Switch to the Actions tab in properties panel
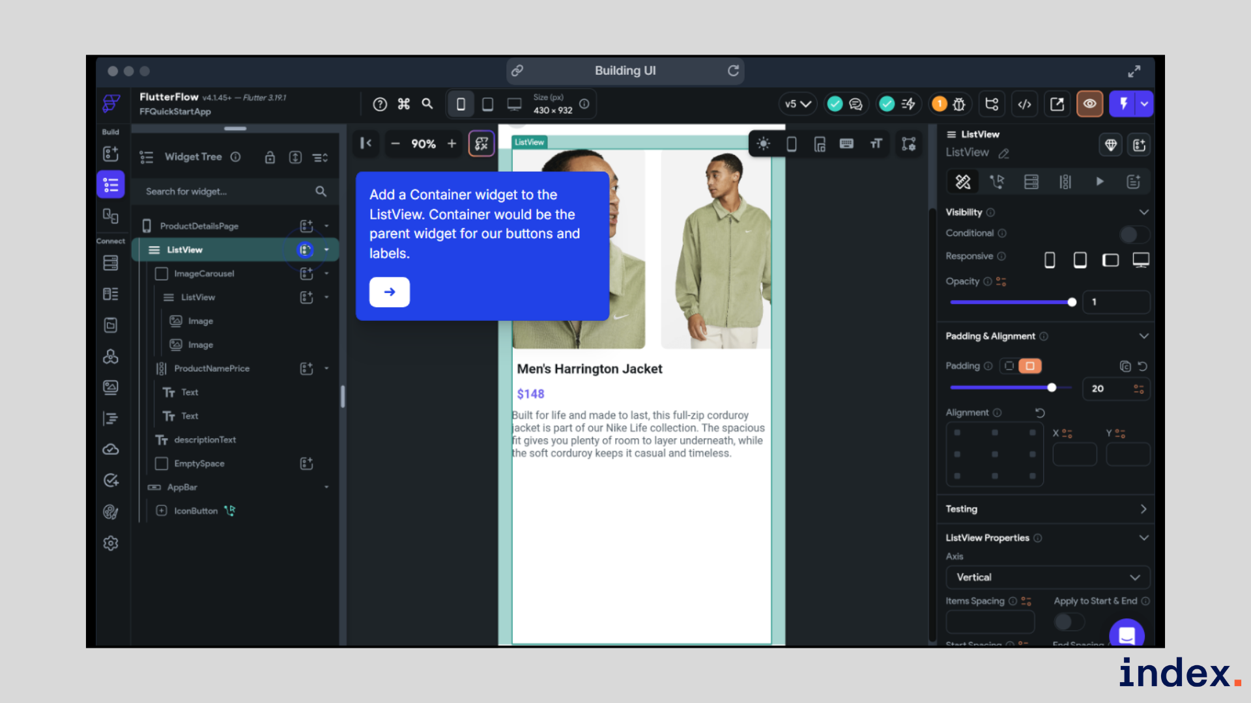This screenshot has height=703, width=1251. click(x=997, y=182)
